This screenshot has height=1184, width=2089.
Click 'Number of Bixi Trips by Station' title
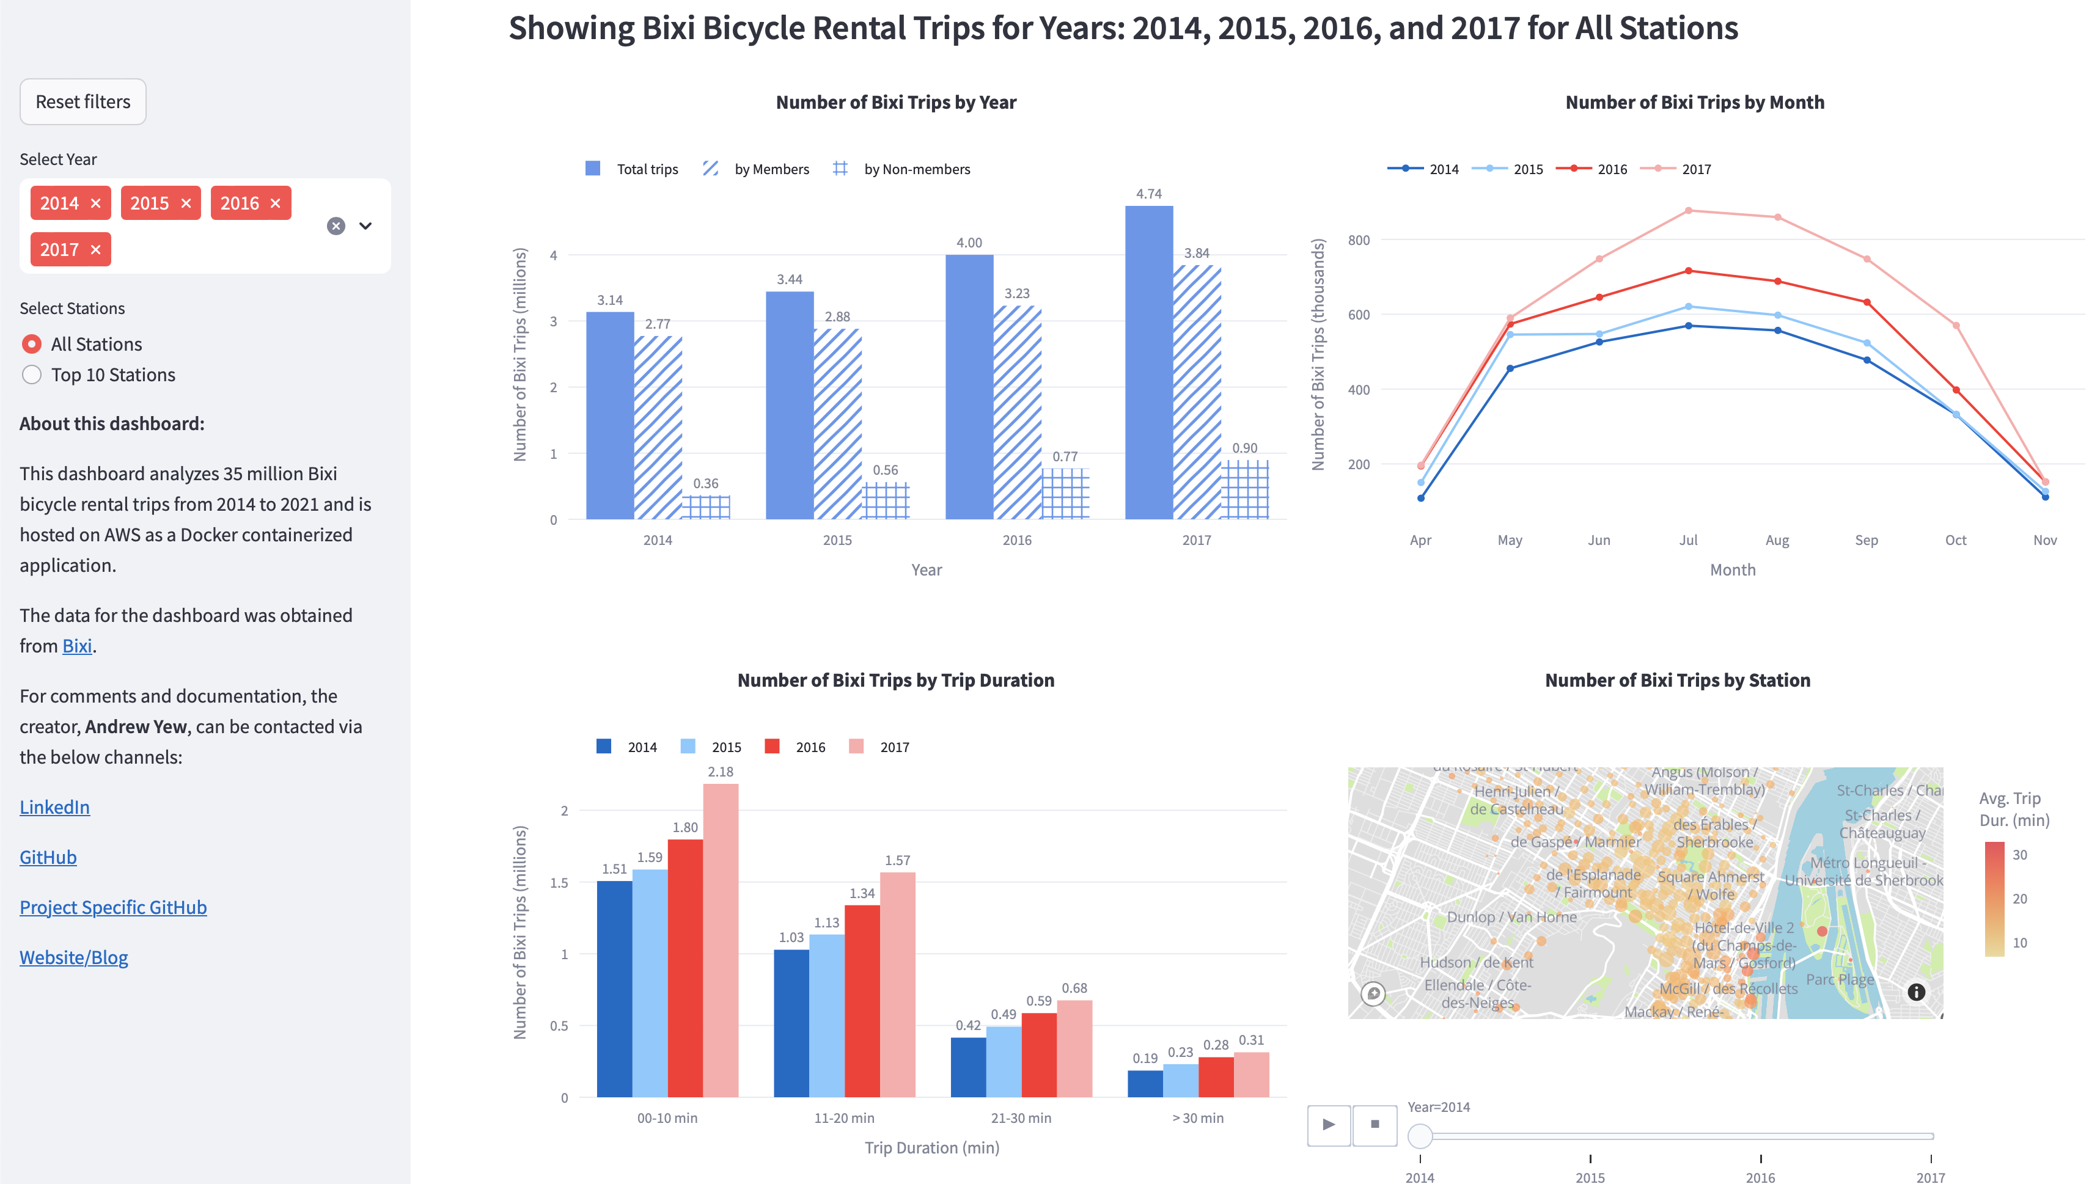[x=1678, y=681]
